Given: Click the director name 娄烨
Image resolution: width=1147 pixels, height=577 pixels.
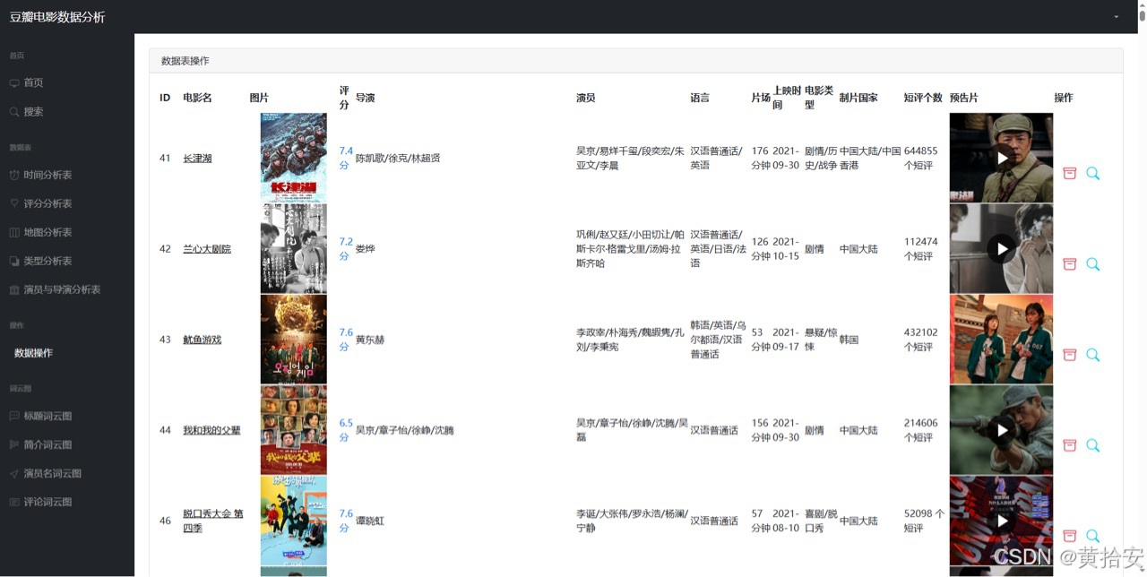Looking at the screenshot, I should click(x=366, y=249).
